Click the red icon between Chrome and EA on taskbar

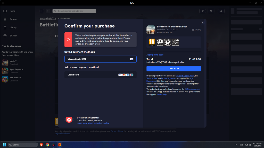point(54,145)
